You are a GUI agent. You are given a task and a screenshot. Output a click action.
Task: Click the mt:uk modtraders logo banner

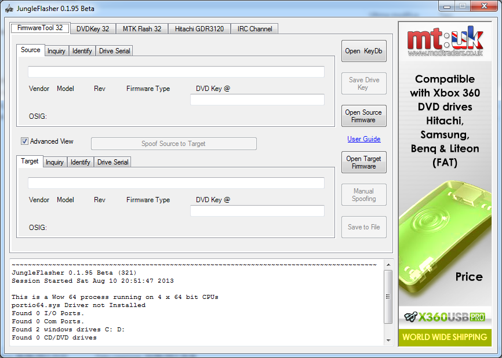point(445,41)
